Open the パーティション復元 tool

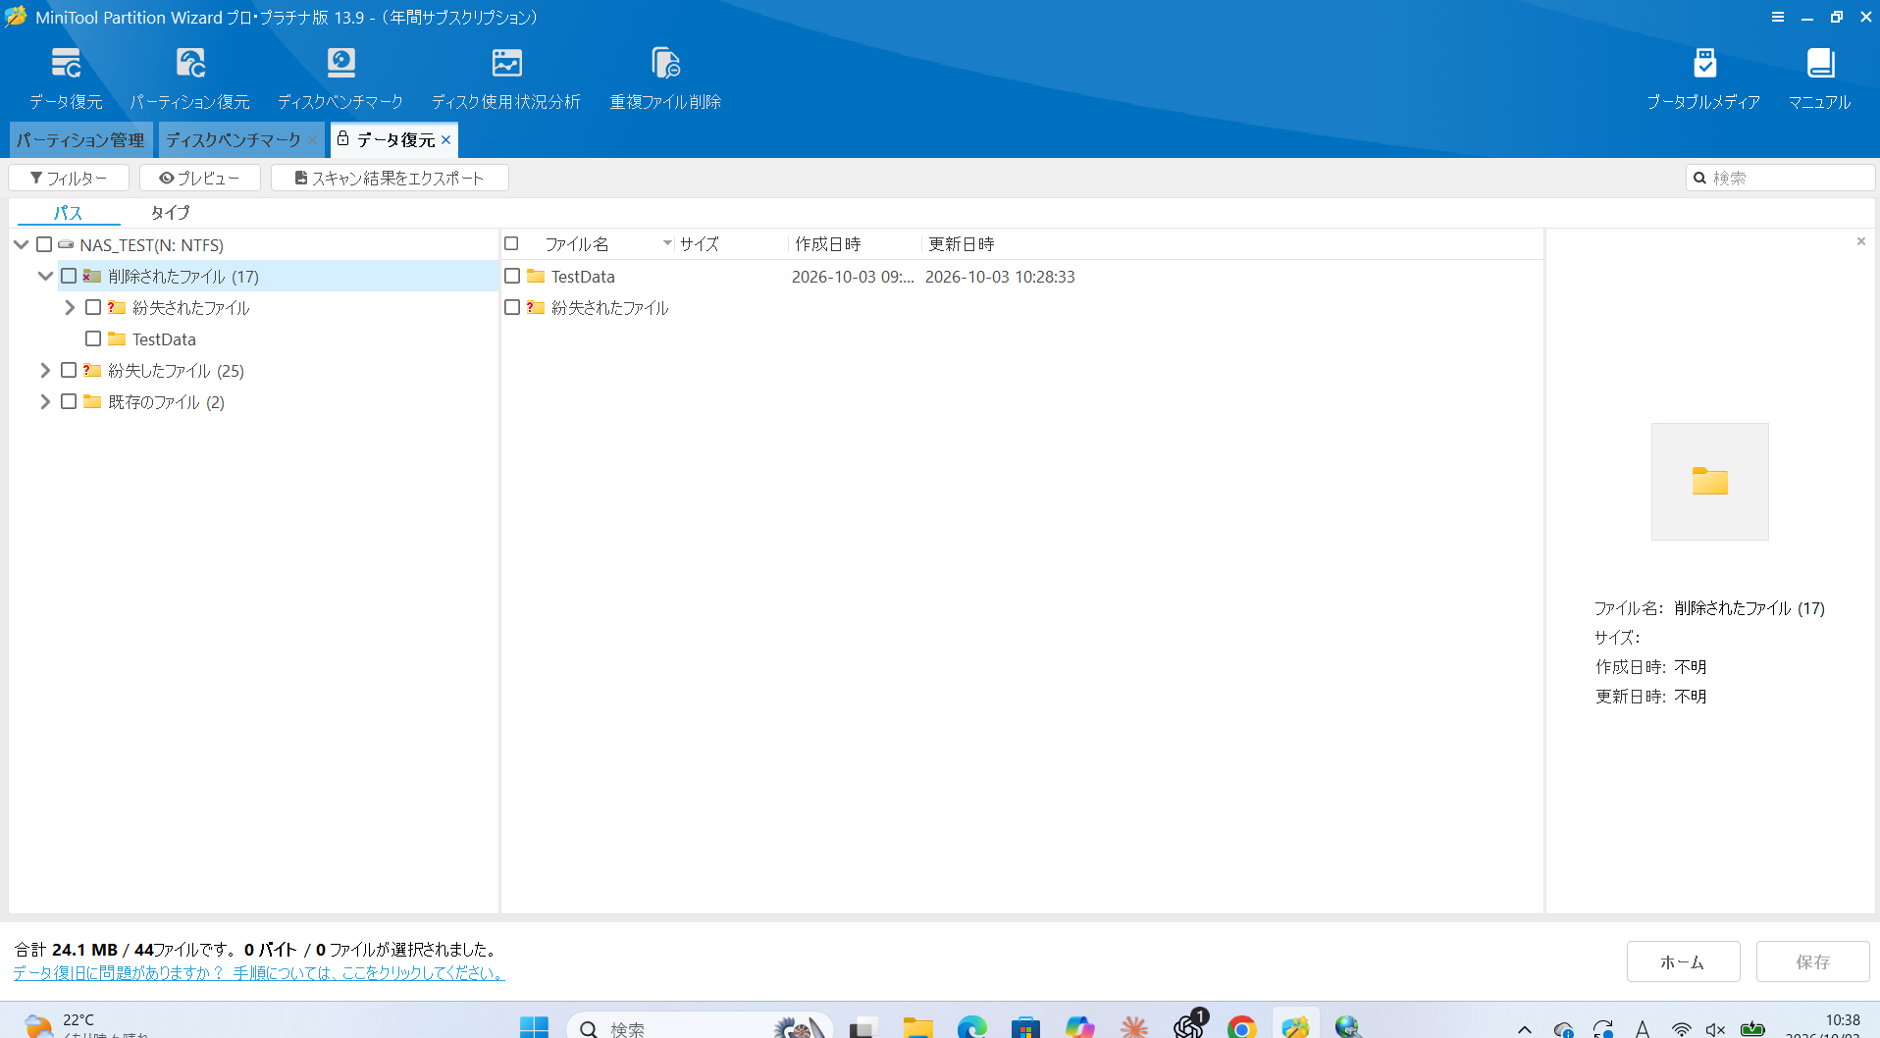point(190,78)
